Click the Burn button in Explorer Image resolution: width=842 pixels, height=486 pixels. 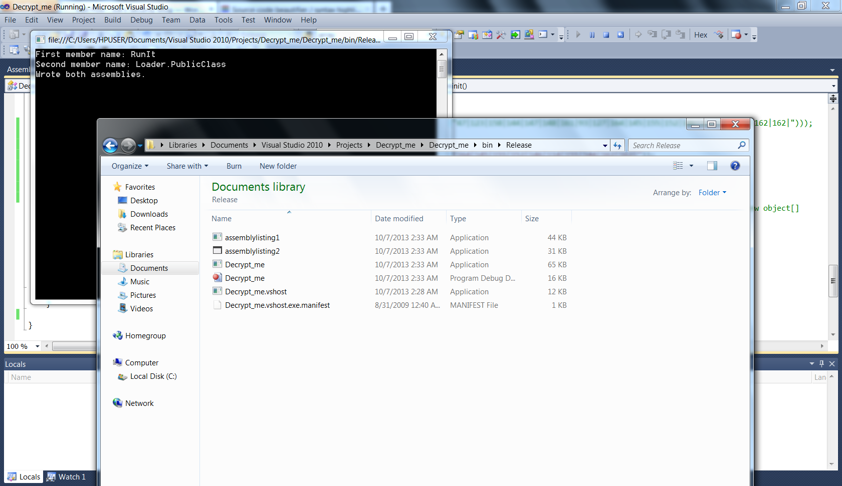[x=234, y=166]
